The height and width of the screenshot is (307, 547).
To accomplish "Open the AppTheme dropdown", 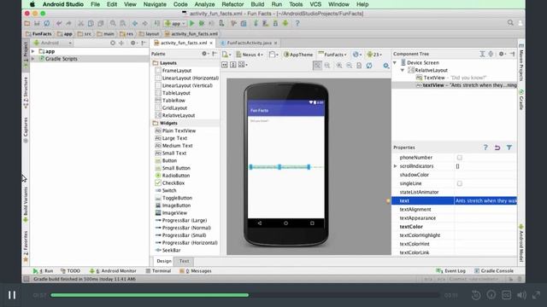I will (298, 55).
